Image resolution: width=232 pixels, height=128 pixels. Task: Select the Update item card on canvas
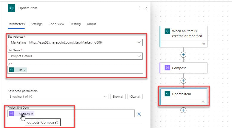(x=184, y=97)
